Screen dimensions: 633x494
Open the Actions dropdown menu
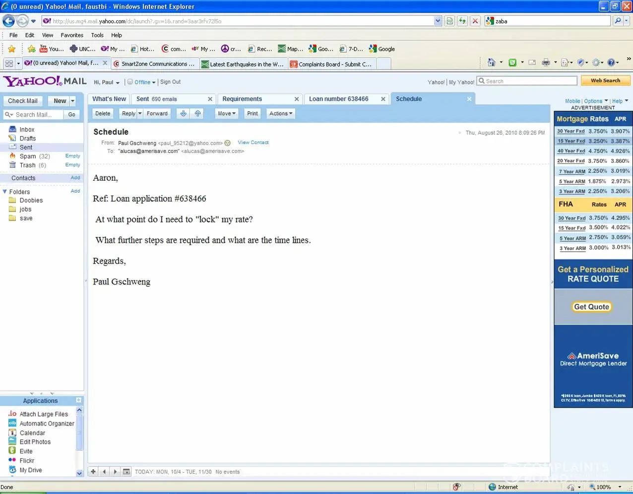[x=281, y=114]
